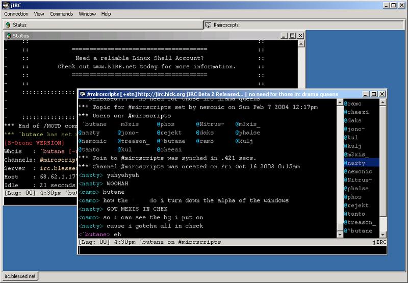Image resolution: width=408 pixels, height=283 pixels.
Task: Switch to the #mircscripts tab
Action: pyautogui.click(x=224, y=24)
